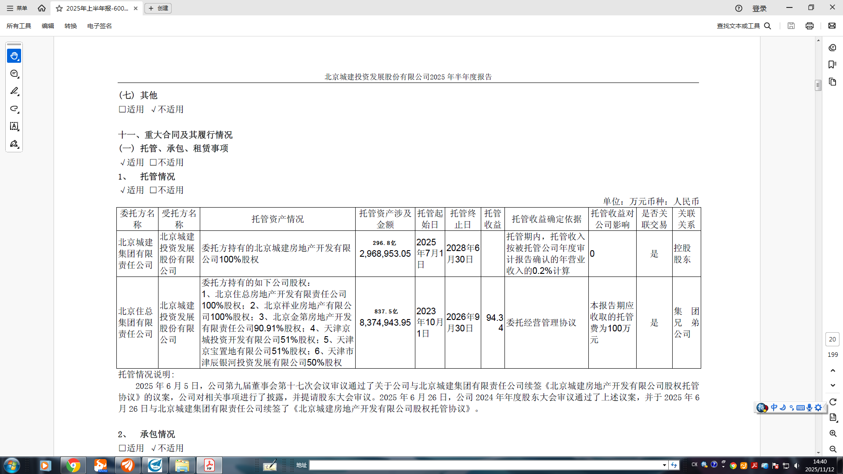Select the Hand pan tool

coord(14,56)
